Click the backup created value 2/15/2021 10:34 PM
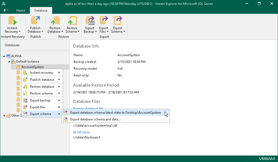The height and width of the screenshot is (162, 278). (x=131, y=62)
